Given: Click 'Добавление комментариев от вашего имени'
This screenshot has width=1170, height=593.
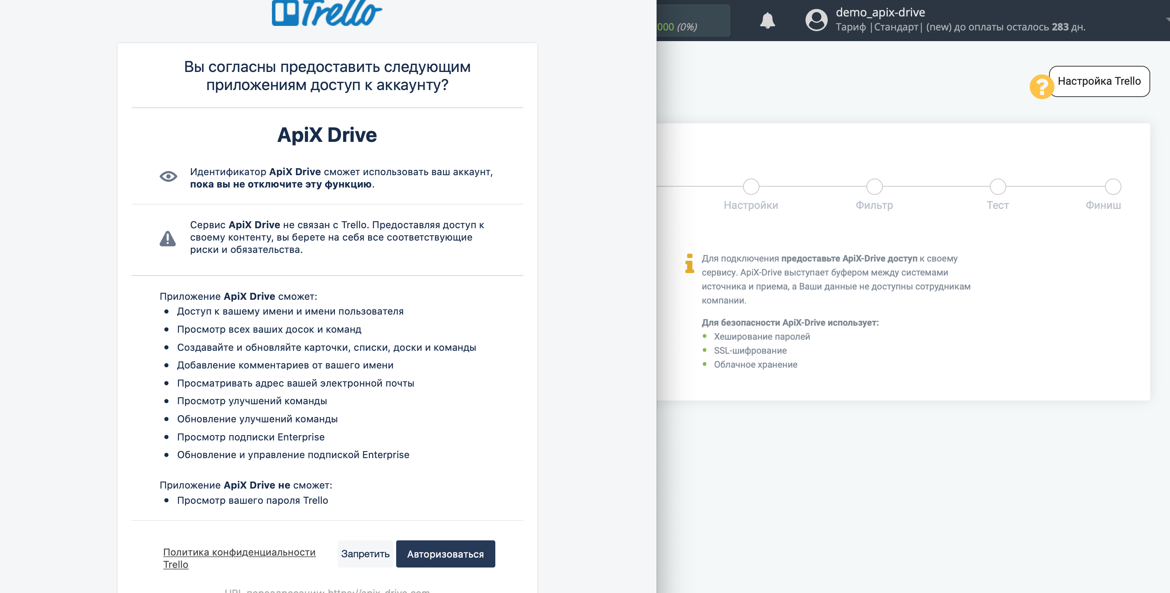Looking at the screenshot, I should click(x=285, y=365).
